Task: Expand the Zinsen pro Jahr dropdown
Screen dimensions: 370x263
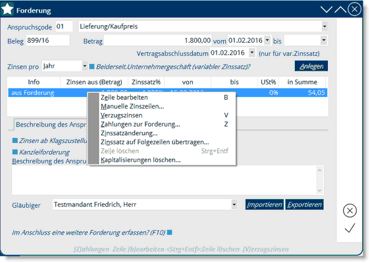Action: click(x=84, y=66)
